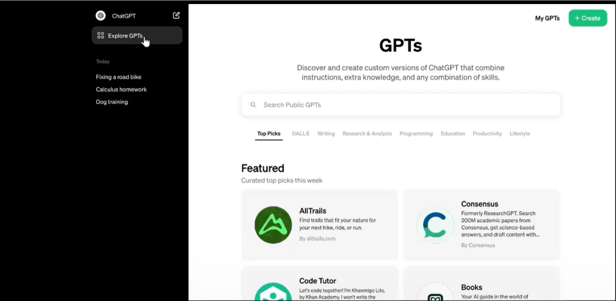Click the Code Tutor Khanmigo Lite description
The image size is (616, 301).
coord(342,294)
